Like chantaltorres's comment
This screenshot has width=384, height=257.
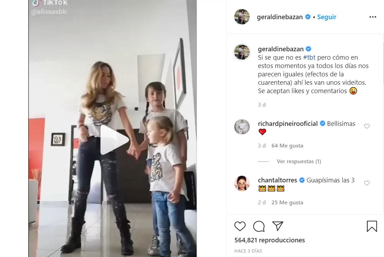(367, 183)
